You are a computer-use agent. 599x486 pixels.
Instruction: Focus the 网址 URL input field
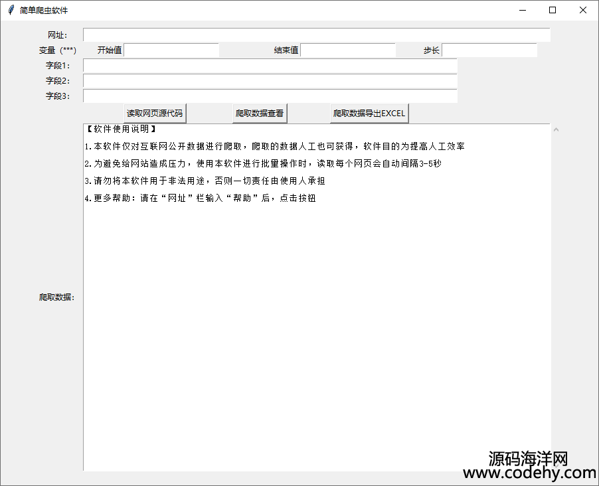[316, 35]
